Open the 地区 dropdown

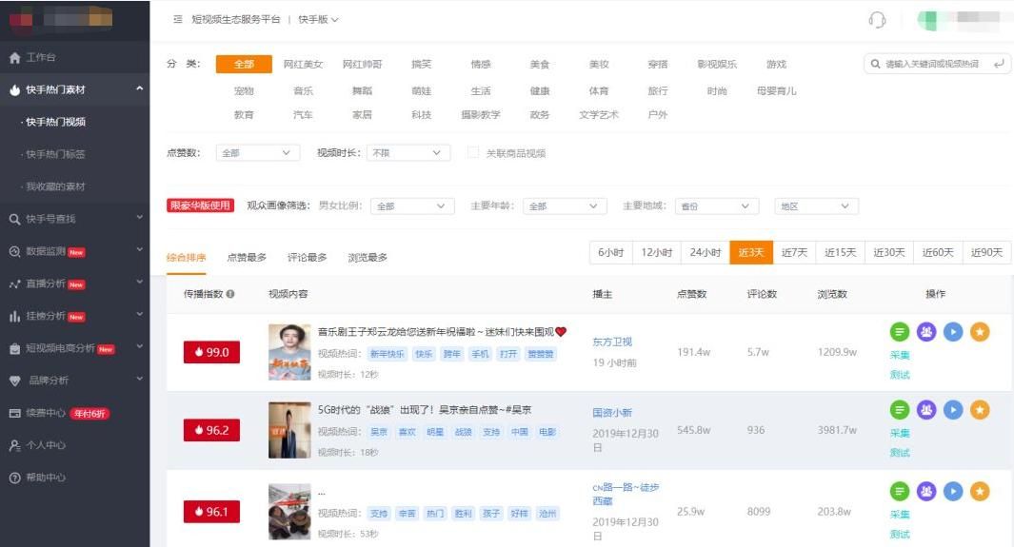[816, 206]
